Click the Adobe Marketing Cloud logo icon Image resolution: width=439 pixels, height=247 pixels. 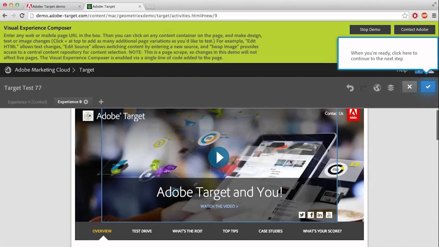8,70
